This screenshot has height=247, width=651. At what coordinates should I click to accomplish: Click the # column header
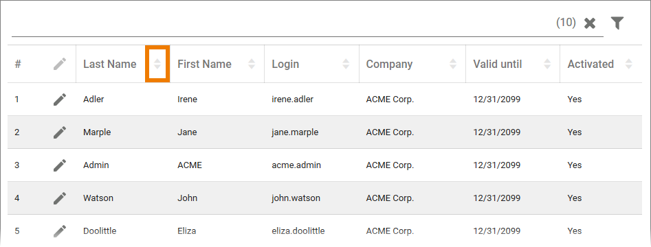pos(18,64)
